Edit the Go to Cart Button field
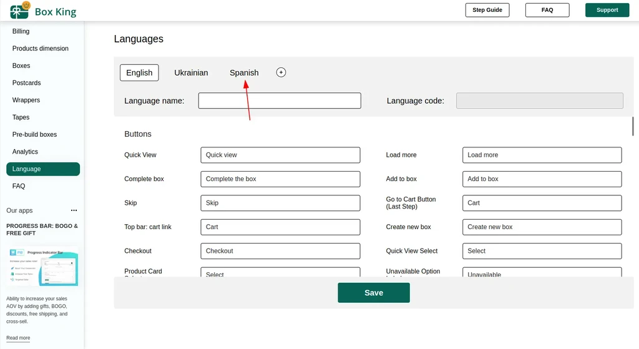639x349 pixels. [542, 203]
